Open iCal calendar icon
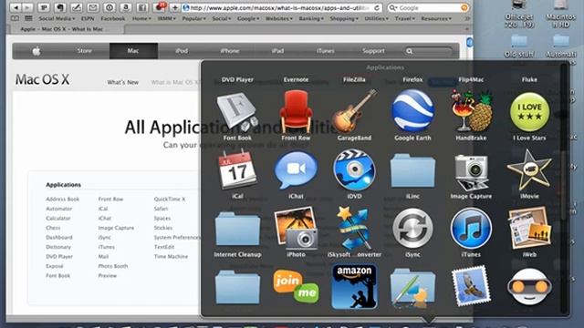This screenshot has height=328, width=584. click(237, 170)
